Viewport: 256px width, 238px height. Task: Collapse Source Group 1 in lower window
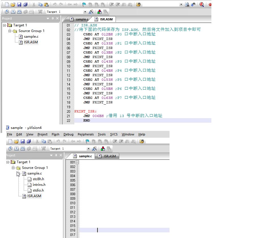(13, 168)
